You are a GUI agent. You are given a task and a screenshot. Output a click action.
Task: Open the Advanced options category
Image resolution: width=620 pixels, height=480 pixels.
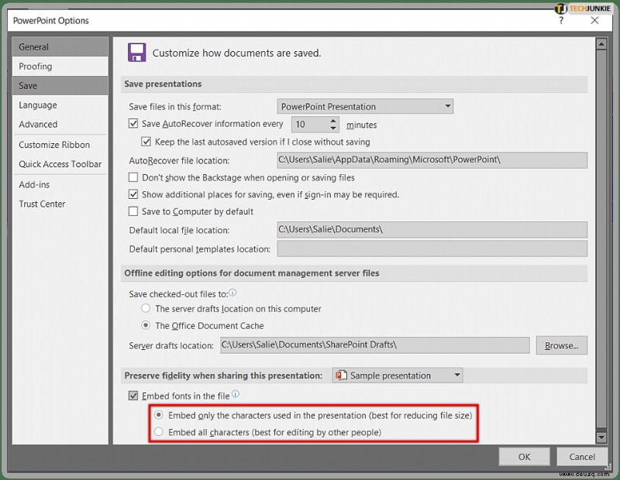pos(60,124)
